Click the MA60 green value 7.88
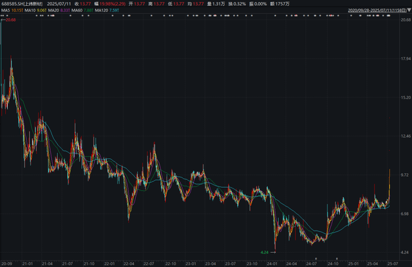The image size is (412, 267). point(88,10)
